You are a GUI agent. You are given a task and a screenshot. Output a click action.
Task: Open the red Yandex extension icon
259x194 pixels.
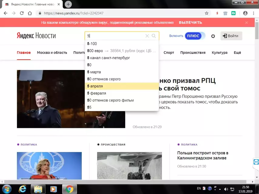pos(217,13)
